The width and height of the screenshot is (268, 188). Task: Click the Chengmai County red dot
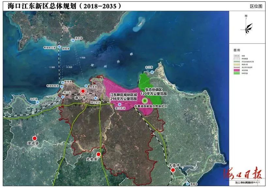(x=35, y=138)
